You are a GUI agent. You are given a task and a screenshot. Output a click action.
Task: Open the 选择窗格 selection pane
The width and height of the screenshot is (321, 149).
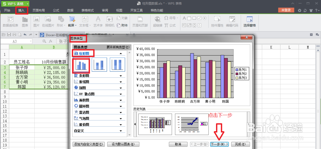click(249, 22)
